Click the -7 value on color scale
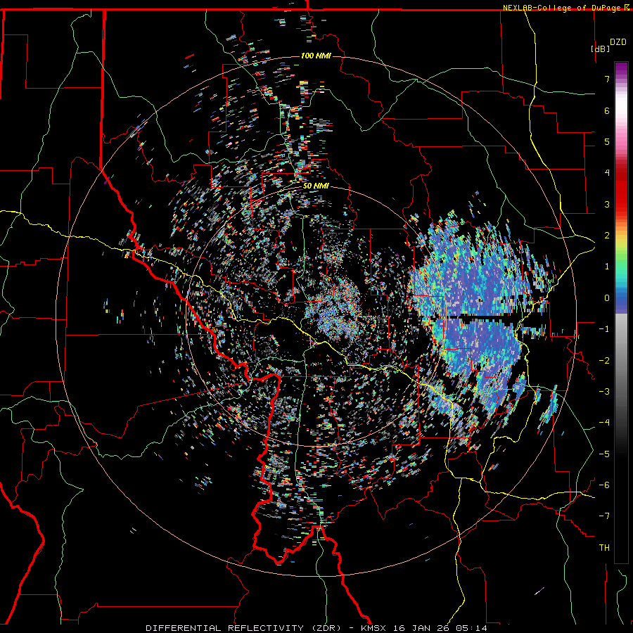This screenshot has height=633, width=633. 604,516
